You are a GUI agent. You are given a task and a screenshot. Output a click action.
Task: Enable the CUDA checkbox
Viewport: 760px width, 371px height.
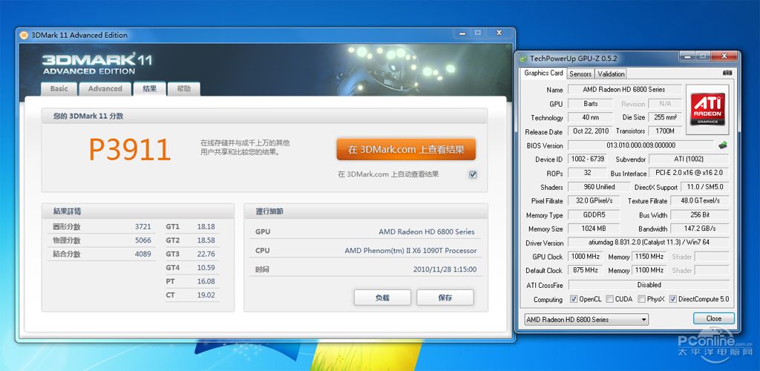[609, 299]
